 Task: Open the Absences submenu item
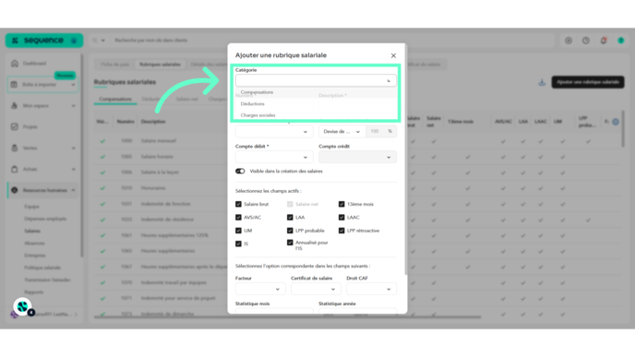coord(34,244)
